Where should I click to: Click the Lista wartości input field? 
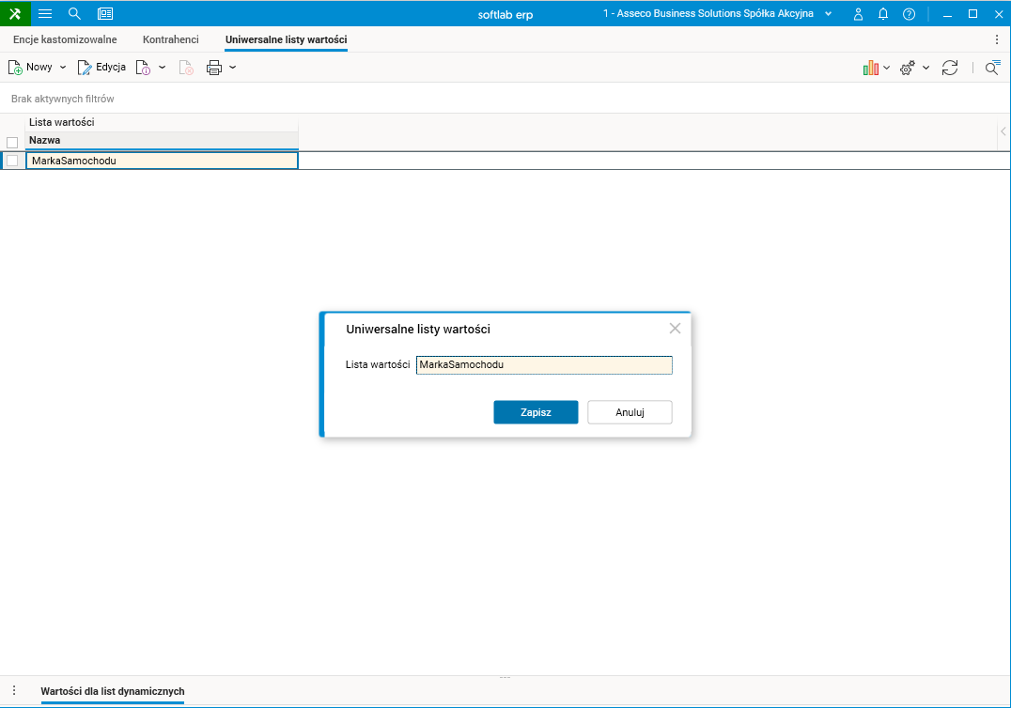pos(544,364)
